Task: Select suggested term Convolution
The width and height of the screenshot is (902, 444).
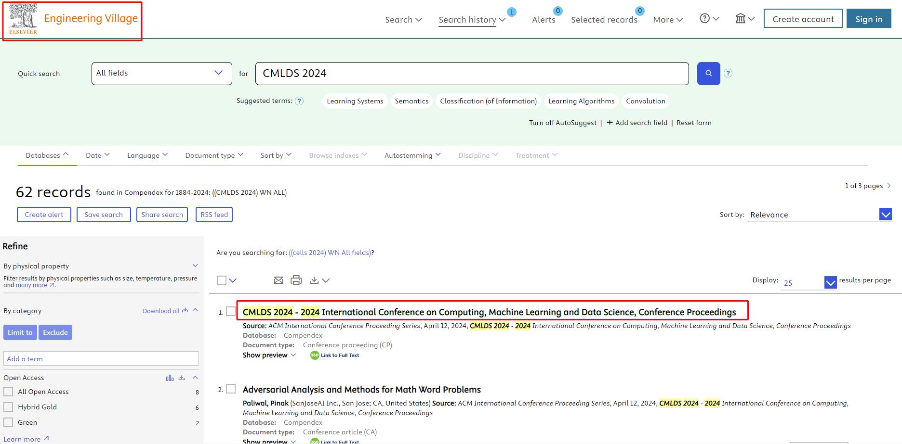Action: (646, 101)
